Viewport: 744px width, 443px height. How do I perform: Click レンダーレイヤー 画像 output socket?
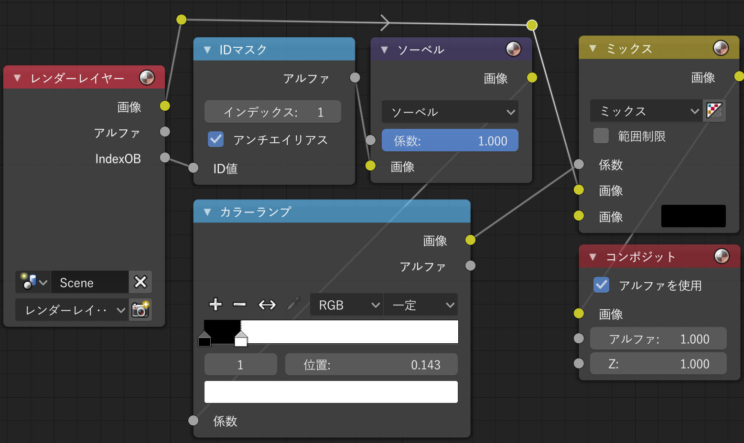[165, 105]
